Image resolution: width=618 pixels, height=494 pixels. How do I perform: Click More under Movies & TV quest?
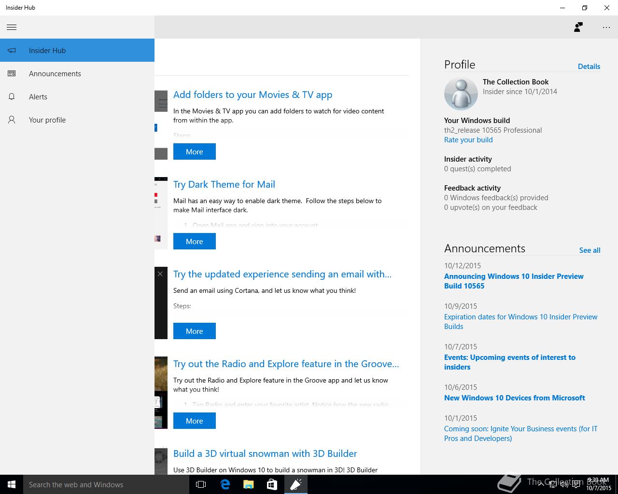tap(195, 151)
